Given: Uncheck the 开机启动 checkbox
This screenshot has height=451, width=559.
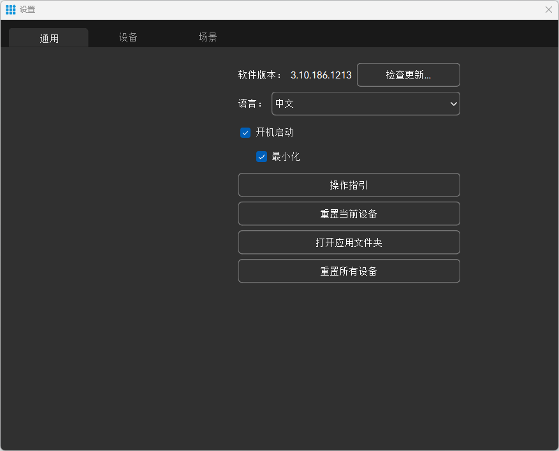Looking at the screenshot, I should [x=245, y=133].
